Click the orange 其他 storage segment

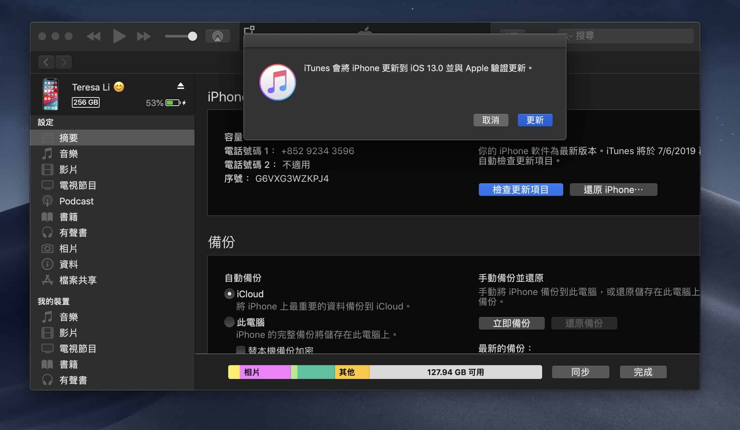[352, 372]
